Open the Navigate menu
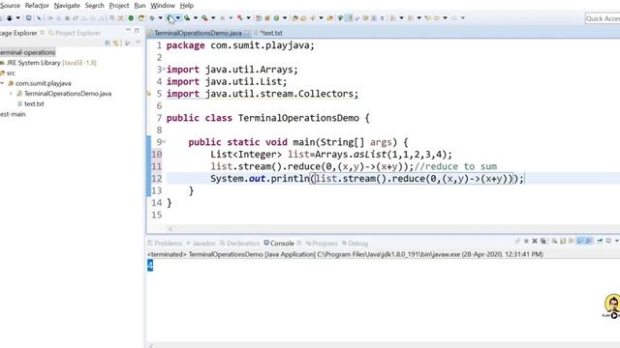The image size is (620, 348). tap(67, 6)
